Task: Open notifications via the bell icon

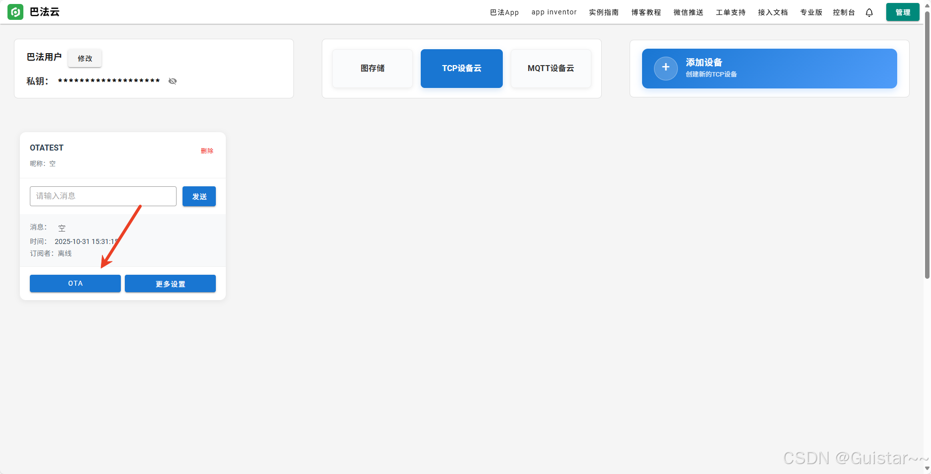Action: [x=869, y=12]
